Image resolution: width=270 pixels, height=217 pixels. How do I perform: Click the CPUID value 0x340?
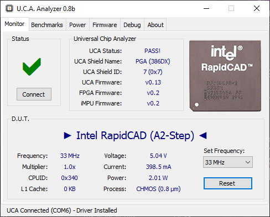point(69,178)
